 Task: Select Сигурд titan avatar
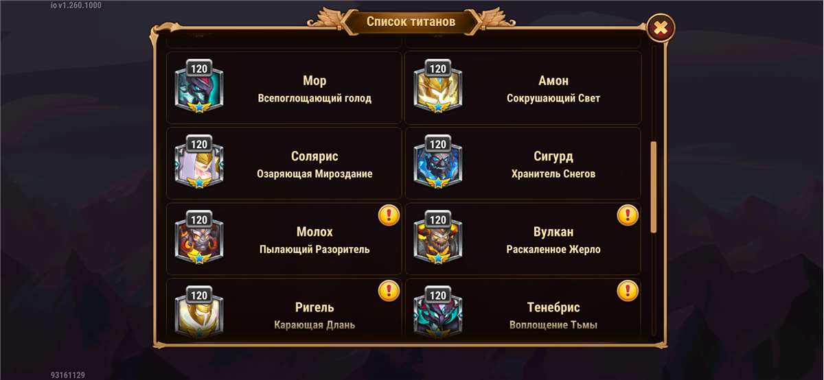(438, 162)
